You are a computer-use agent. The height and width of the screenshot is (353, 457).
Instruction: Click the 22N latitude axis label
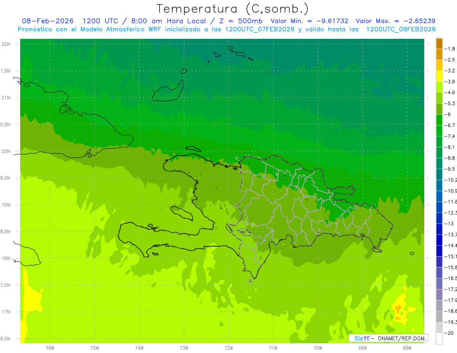click(6, 44)
